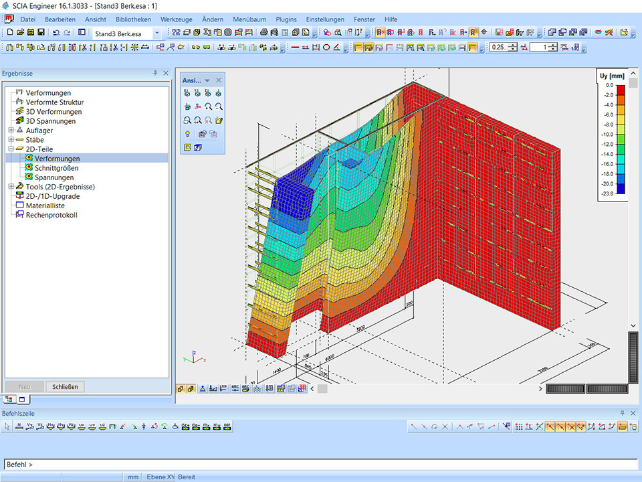Select the Verformungen item under 2D-Teile
The image size is (642, 482).
point(57,159)
